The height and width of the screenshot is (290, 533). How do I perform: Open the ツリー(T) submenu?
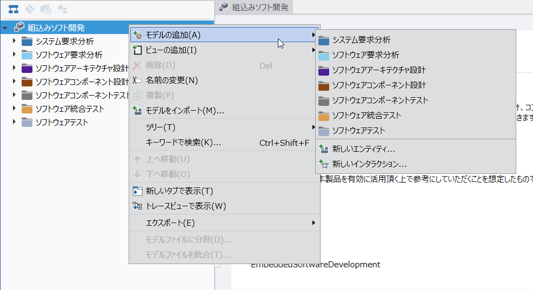(224, 127)
